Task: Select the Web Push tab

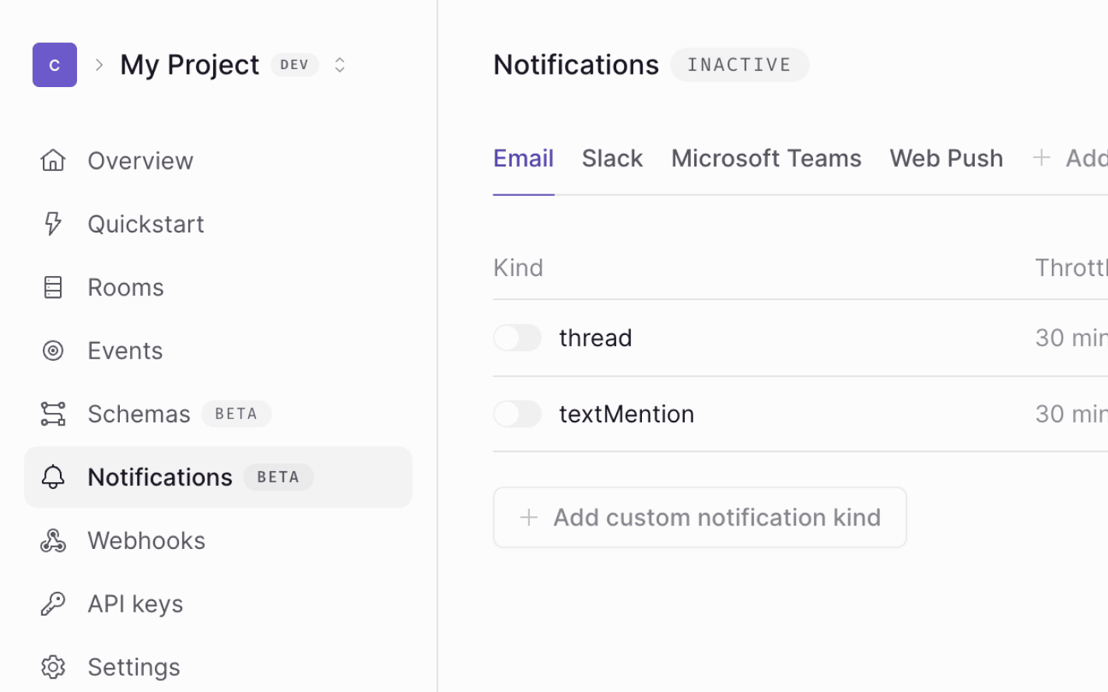Action: click(x=946, y=158)
